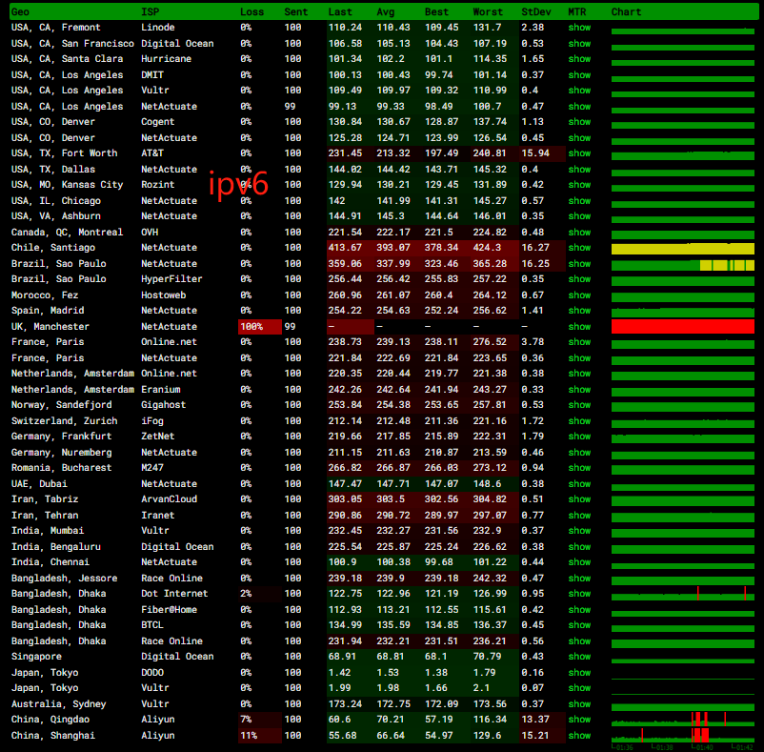Screen dimensions: 764x752
Task: Show MTR for Chile, Santiago row
Action: (x=579, y=248)
